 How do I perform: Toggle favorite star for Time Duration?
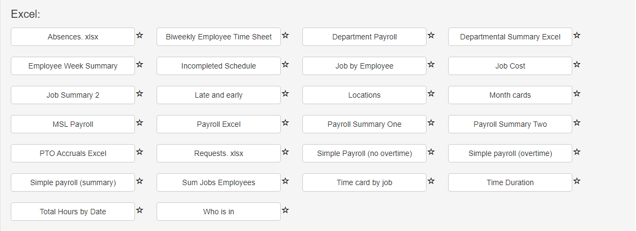click(x=577, y=181)
